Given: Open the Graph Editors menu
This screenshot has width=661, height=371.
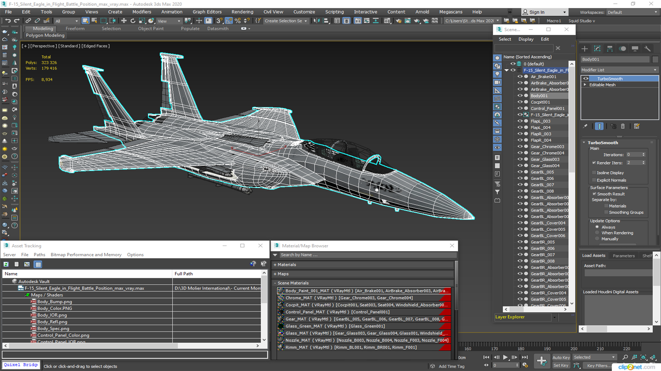Looking at the screenshot, I should pos(207,12).
